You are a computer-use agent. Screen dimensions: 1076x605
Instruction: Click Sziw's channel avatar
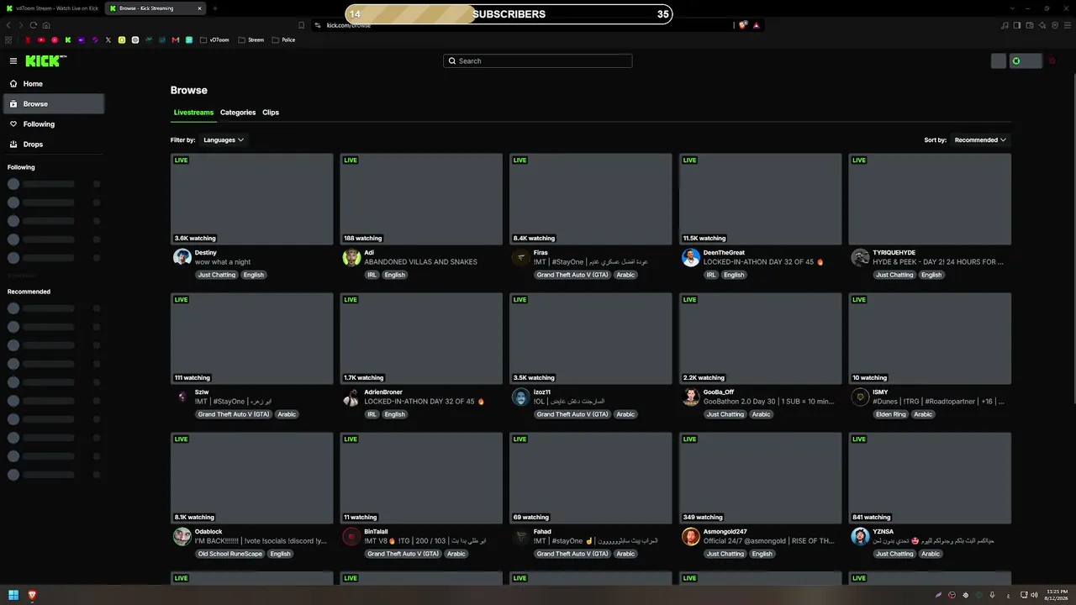pos(182,397)
